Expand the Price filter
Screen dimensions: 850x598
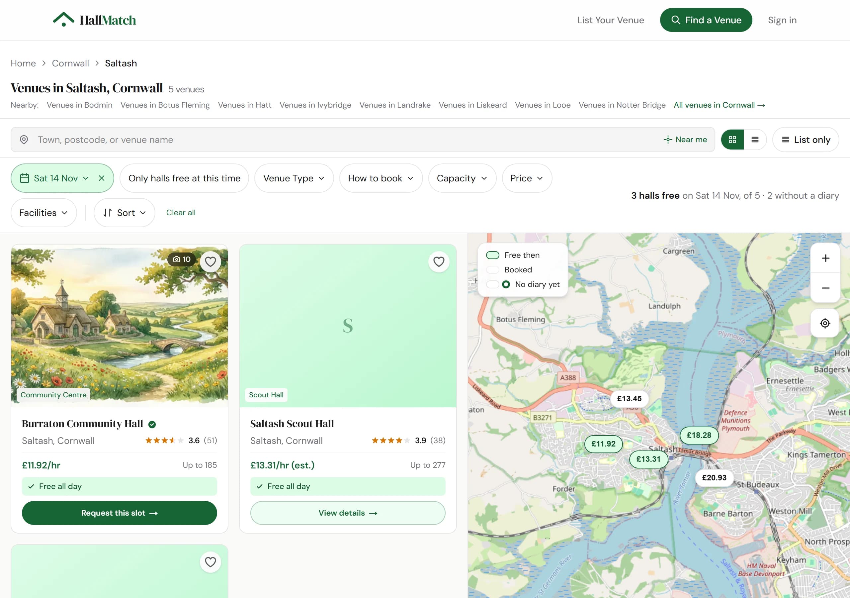click(x=527, y=178)
